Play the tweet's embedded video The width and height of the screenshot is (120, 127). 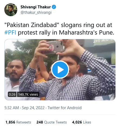(x=60, y=69)
